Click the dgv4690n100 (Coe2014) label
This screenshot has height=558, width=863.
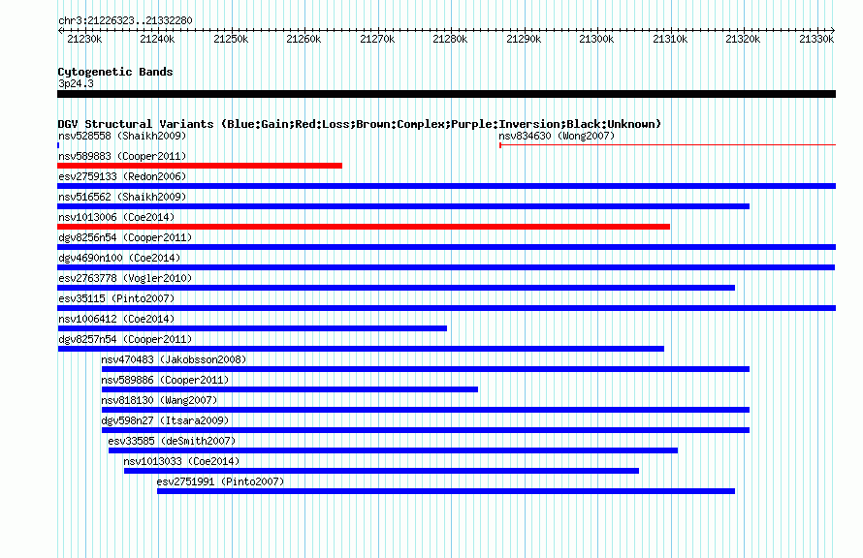(x=119, y=258)
